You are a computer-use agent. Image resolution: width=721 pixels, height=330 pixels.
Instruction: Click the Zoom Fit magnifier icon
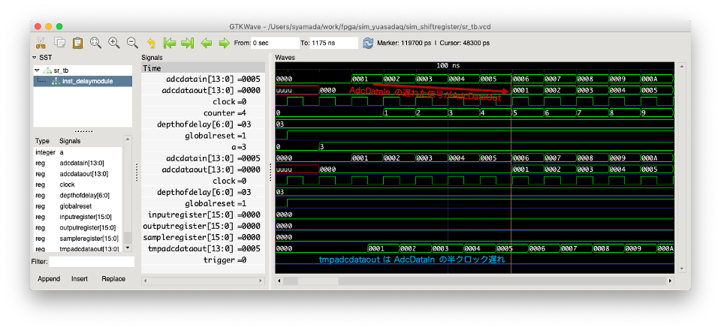click(96, 43)
